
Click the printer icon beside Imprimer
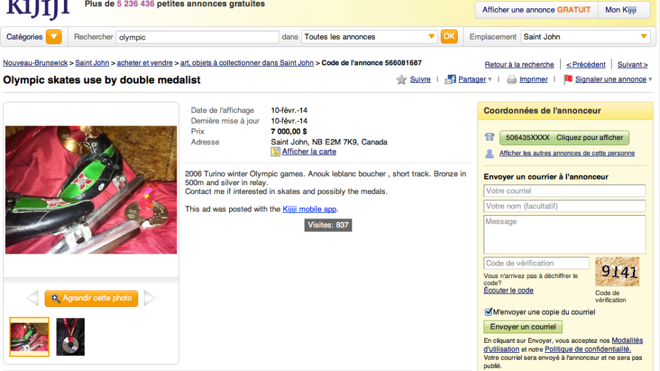coord(511,80)
